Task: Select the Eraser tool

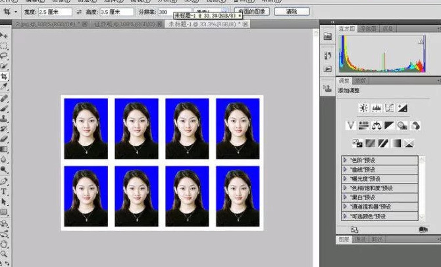Action: 4,138
